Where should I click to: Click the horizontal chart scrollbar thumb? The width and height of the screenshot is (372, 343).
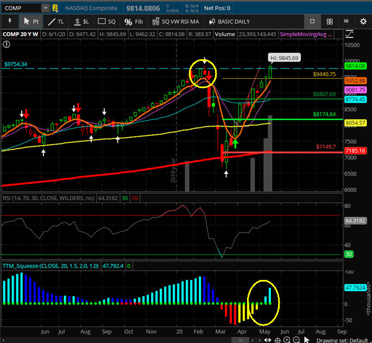[241, 340]
